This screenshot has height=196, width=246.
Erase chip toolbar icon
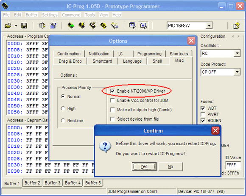92,25
